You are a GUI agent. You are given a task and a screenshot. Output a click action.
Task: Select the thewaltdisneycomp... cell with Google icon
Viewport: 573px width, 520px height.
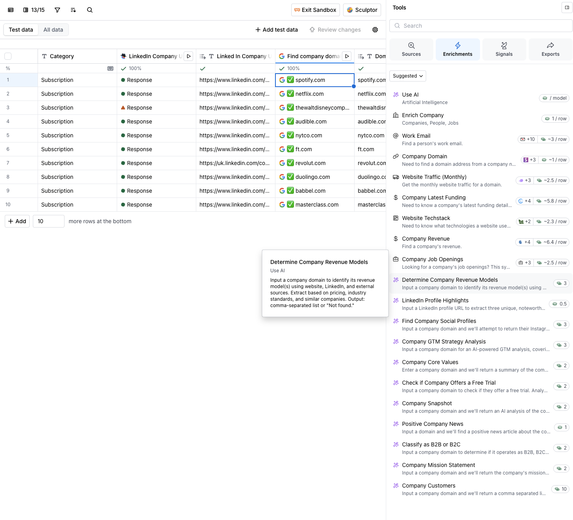(315, 108)
